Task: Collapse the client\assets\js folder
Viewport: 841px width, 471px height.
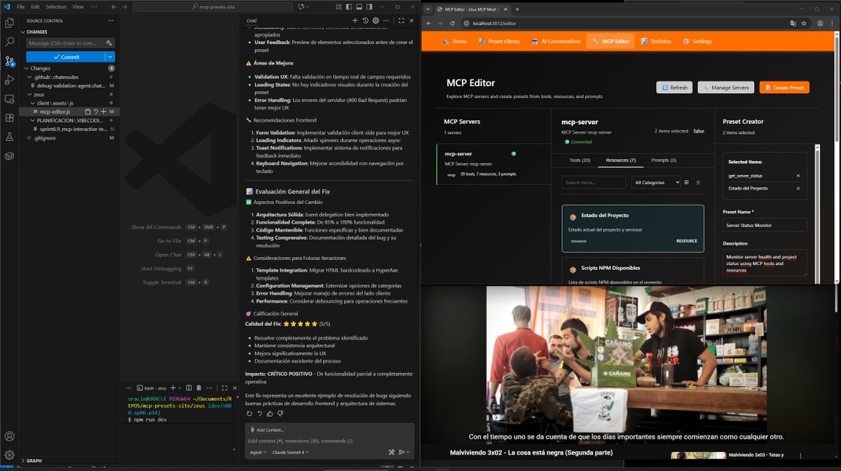Action: (34, 103)
